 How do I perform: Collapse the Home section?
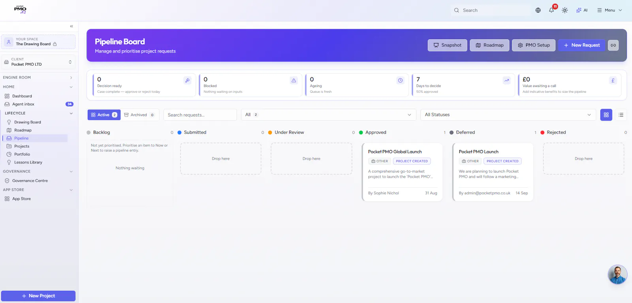(x=38, y=87)
